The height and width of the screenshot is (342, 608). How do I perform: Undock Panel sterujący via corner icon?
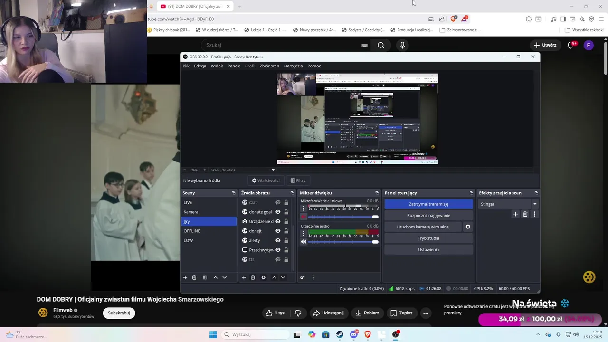471,193
